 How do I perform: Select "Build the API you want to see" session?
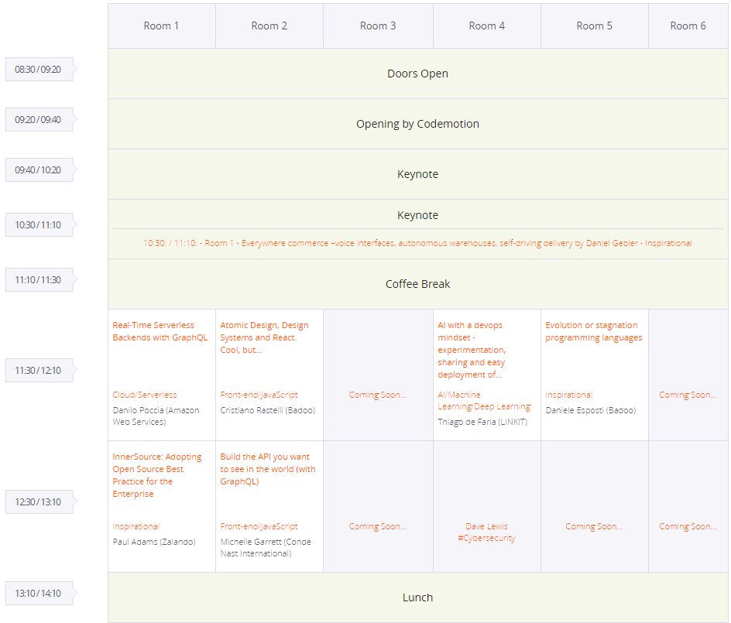tap(267, 468)
